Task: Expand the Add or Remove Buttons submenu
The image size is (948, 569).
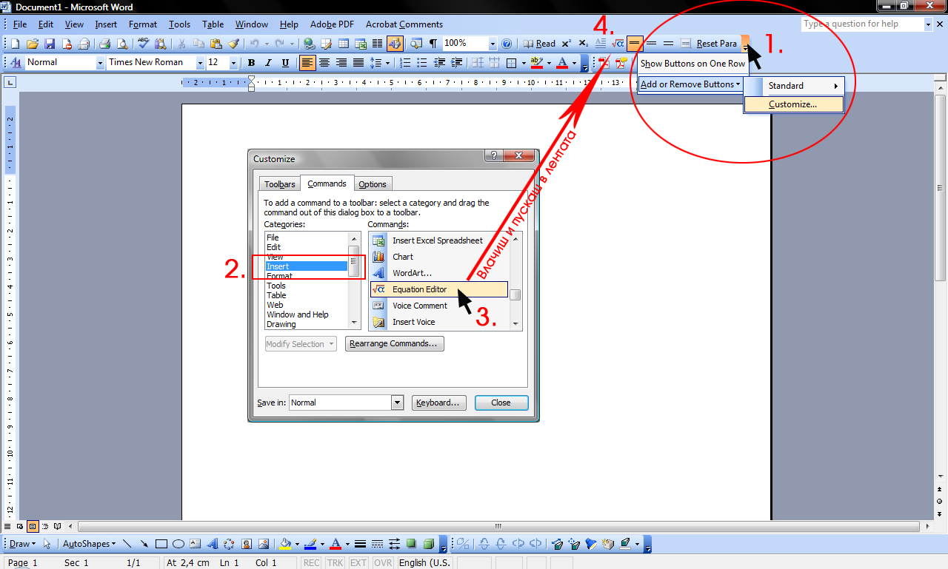Action: (x=690, y=84)
